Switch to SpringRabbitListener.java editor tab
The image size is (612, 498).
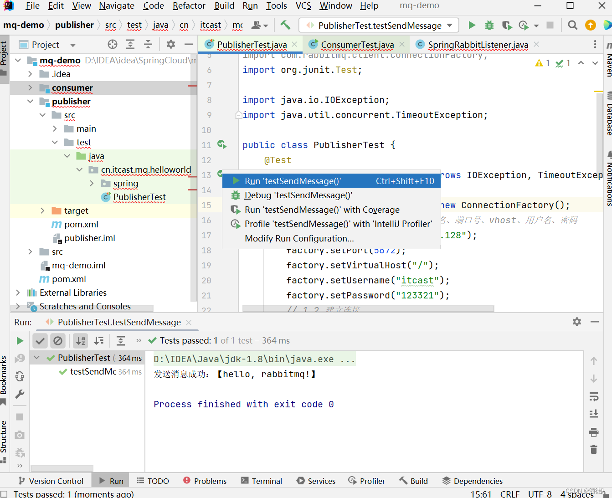[x=478, y=45]
